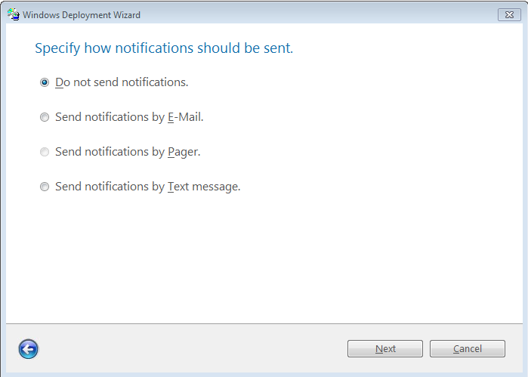This screenshot has height=377, width=528.
Task: Click the 'Send notifications by Text message.' label
Action: coord(148,187)
